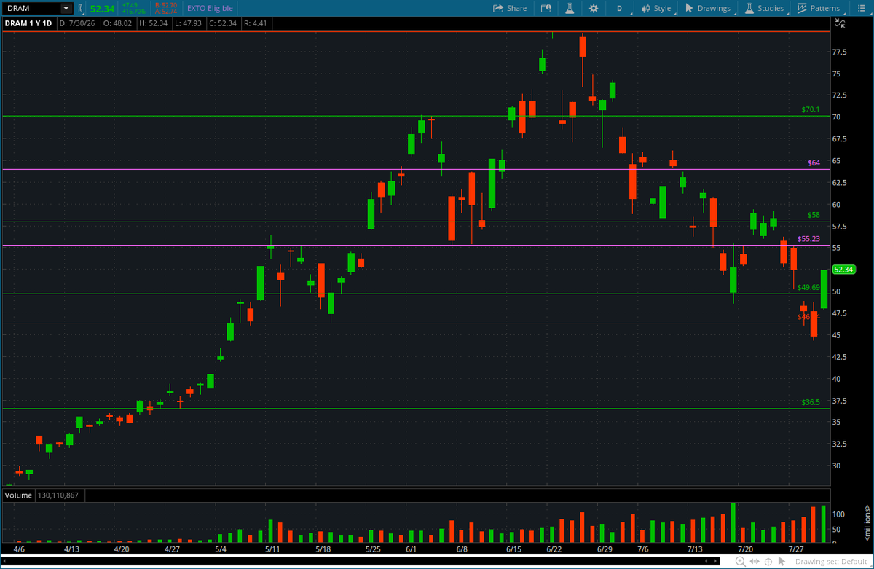The height and width of the screenshot is (569, 874).
Task: Click the Share button
Action: [x=510, y=8]
